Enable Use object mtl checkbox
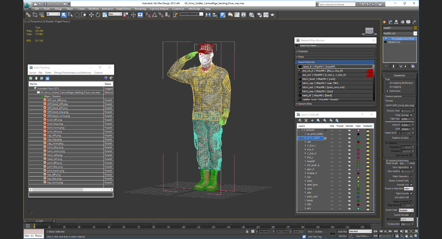The width and height of the screenshot is (442, 239). 411,197
